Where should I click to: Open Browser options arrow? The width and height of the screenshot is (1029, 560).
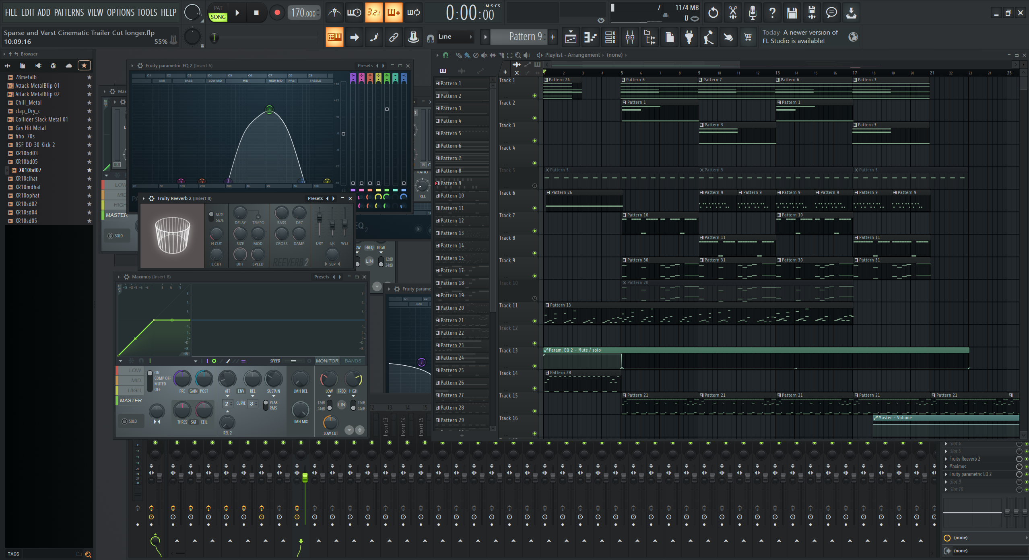point(4,54)
